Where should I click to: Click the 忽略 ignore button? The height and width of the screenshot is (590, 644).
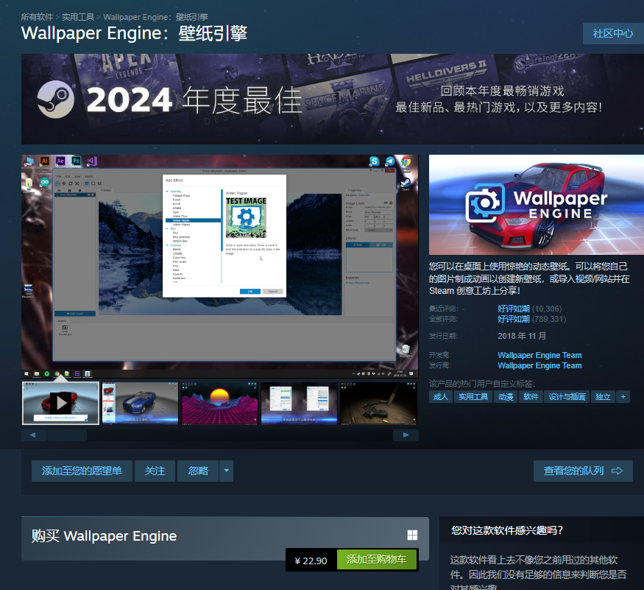(197, 471)
